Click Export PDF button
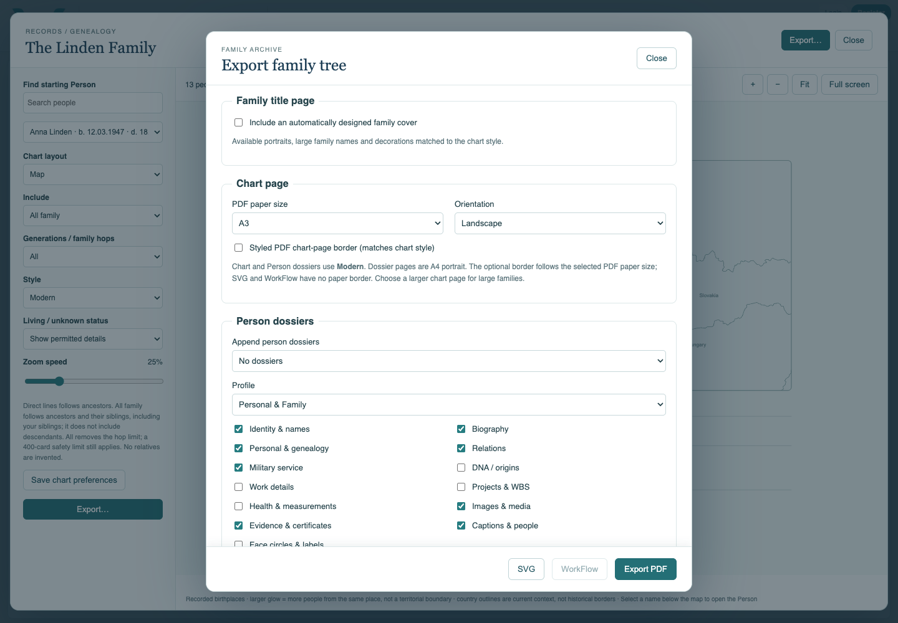Screen dimensions: 898x623 tap(645, 569)
